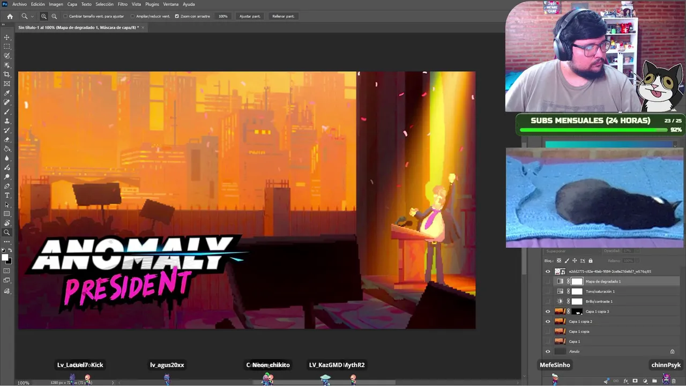Click the 'Capa 1' layer thumbnail

pos(560,342)
